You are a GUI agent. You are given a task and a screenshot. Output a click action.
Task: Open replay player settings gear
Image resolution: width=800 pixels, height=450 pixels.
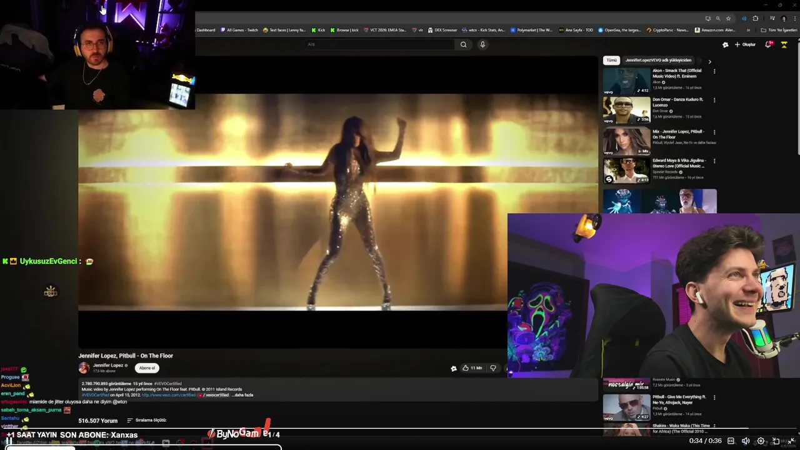tap(761, 441)
